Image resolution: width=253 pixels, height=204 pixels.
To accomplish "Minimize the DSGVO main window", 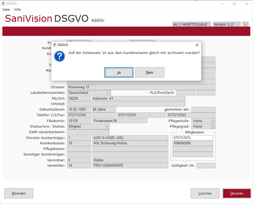I will click(223, 4).
